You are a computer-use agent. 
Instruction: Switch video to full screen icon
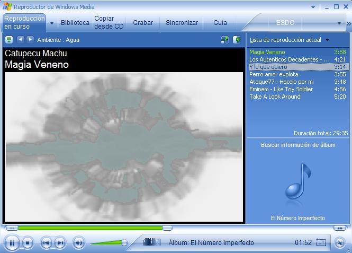pyautogui.click(x=224, y=40)
